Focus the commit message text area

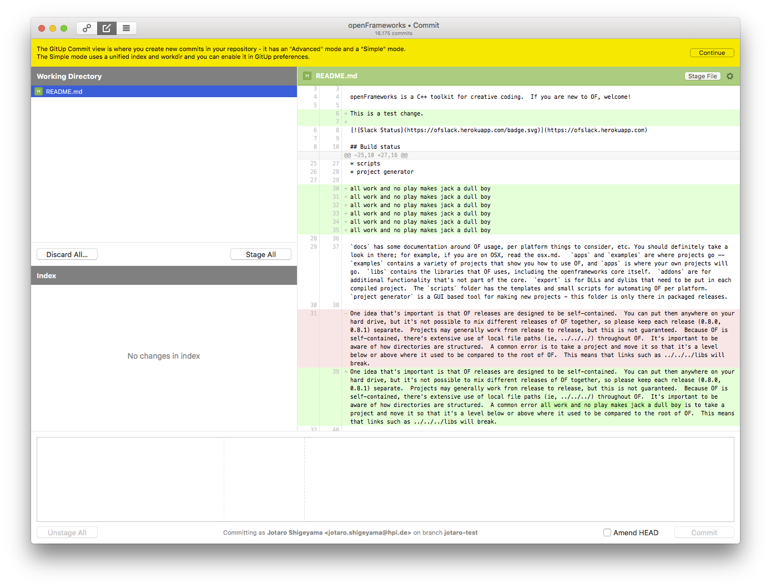385,479
